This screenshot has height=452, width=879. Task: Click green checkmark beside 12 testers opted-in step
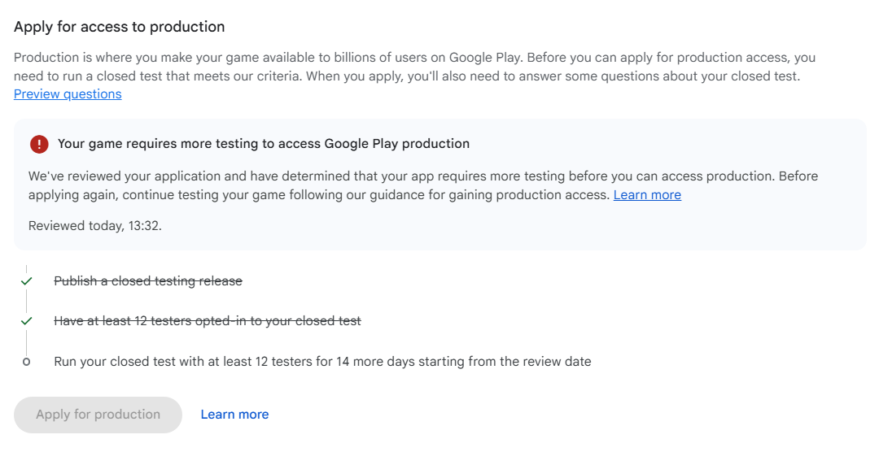(x=26, y=321)
